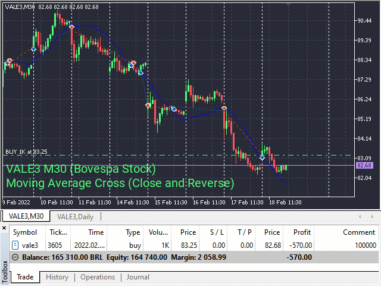Open the VALE3,Daily chart tab
This screenshot has width=381, height=286.
coord(75,217)
